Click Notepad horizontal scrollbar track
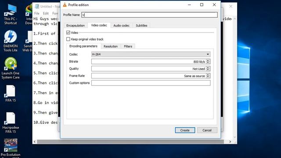This screenshot has height=158, width=281. pyautogui.click(x=130, y=142)
